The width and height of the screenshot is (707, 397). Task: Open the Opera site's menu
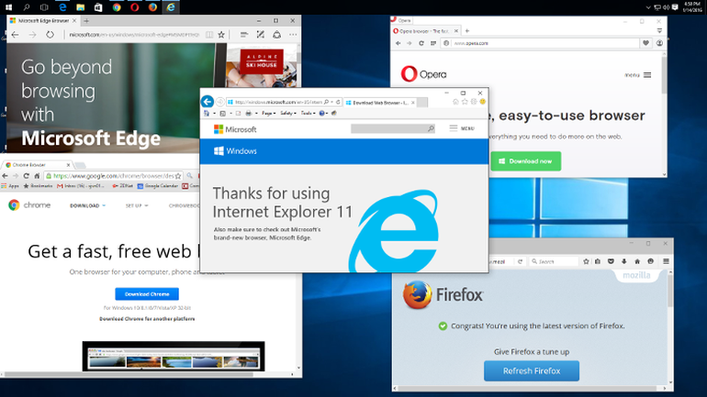(639, 74)
